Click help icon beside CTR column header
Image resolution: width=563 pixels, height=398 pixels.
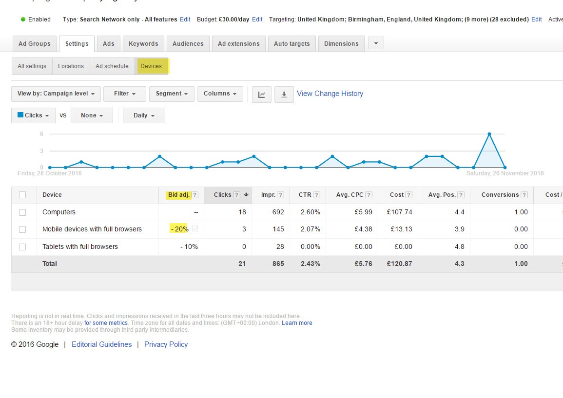pos(316,195)
